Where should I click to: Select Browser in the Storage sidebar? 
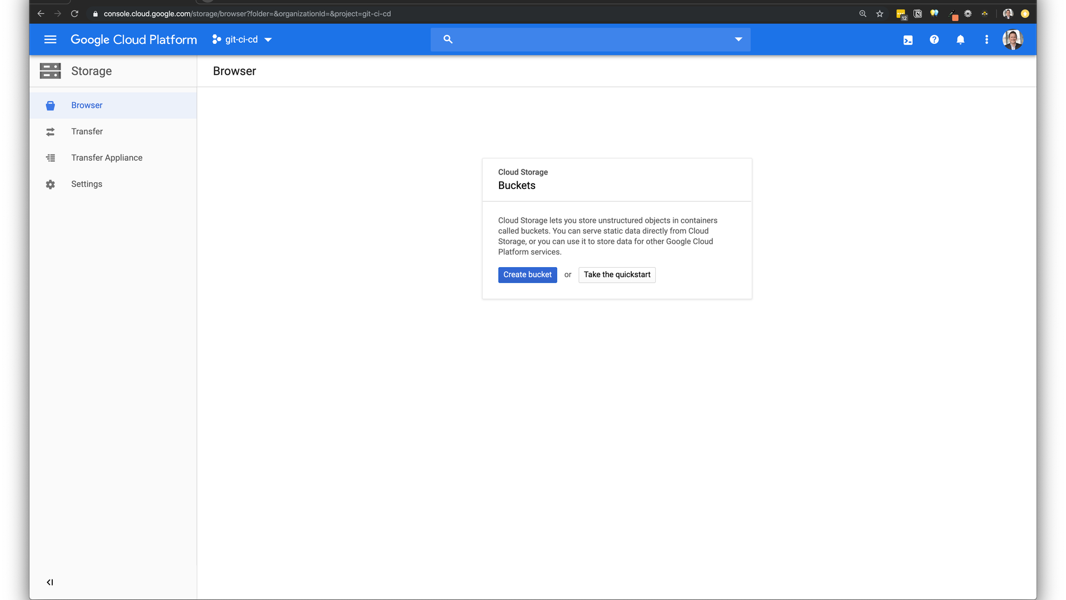[x=87, y=106]
